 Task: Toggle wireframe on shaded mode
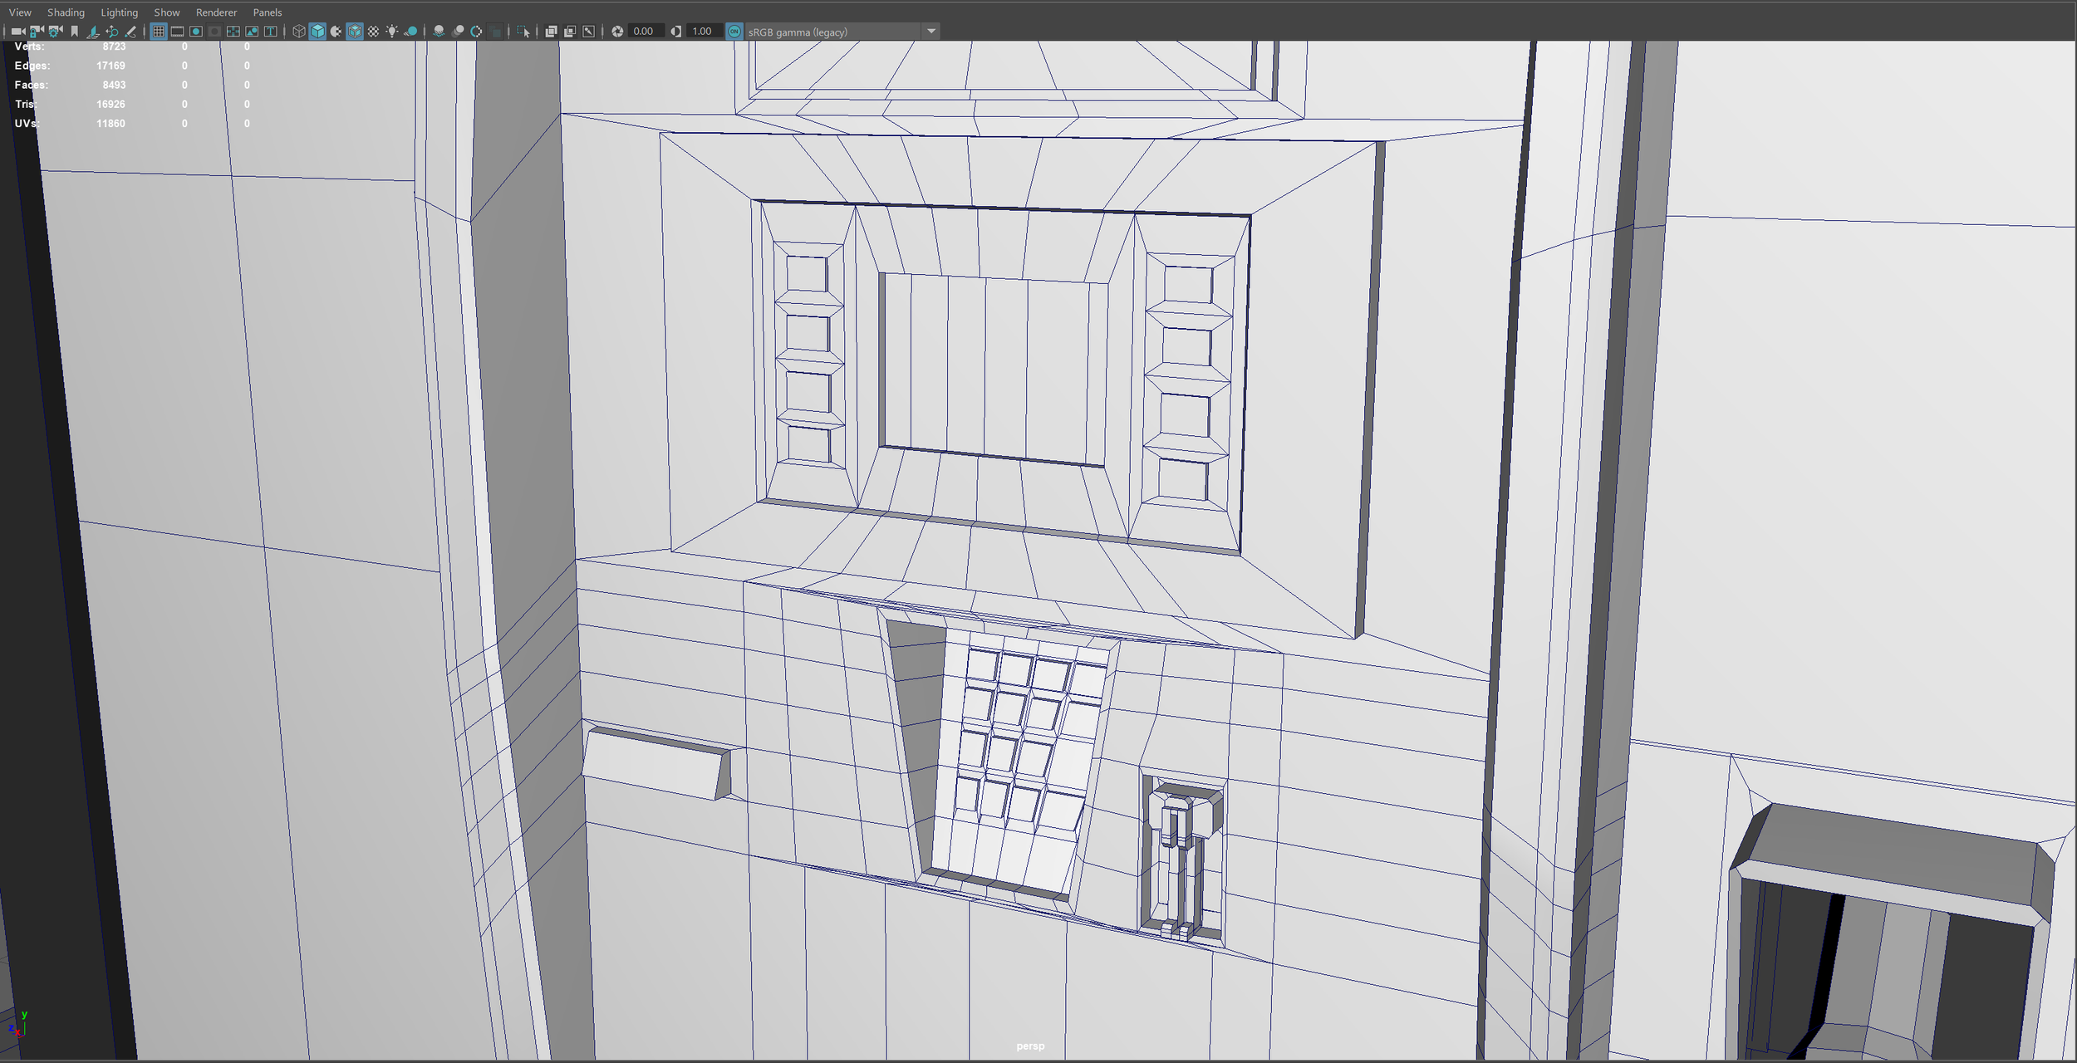pos(355,32)
